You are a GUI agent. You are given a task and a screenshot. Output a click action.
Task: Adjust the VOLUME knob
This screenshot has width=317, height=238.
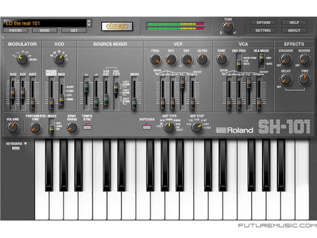click(x=13, y=127)
